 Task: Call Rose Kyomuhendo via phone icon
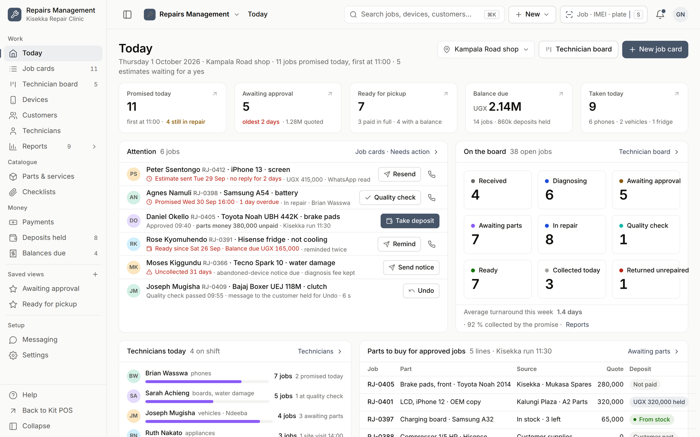coord(432,244)
